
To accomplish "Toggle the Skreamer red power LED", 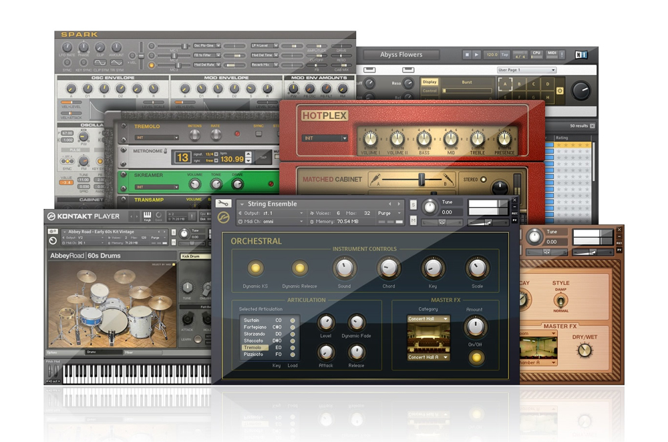I will click(x=271, y=184).
